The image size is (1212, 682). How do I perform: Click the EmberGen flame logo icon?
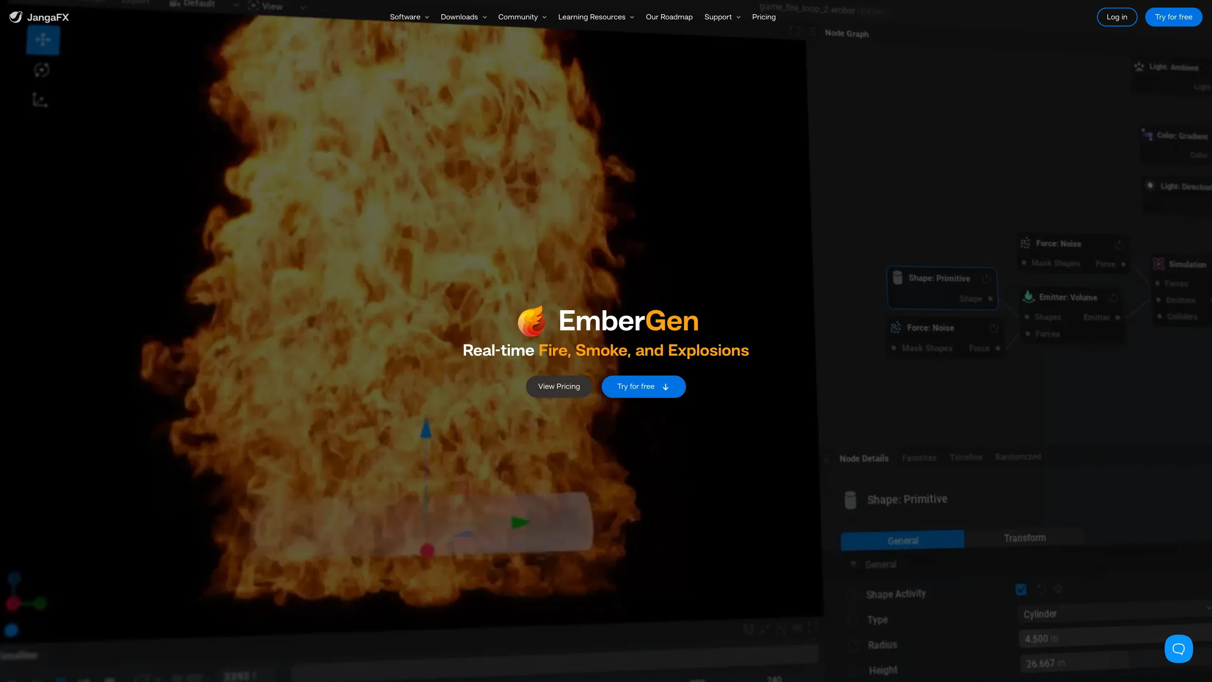532,321
